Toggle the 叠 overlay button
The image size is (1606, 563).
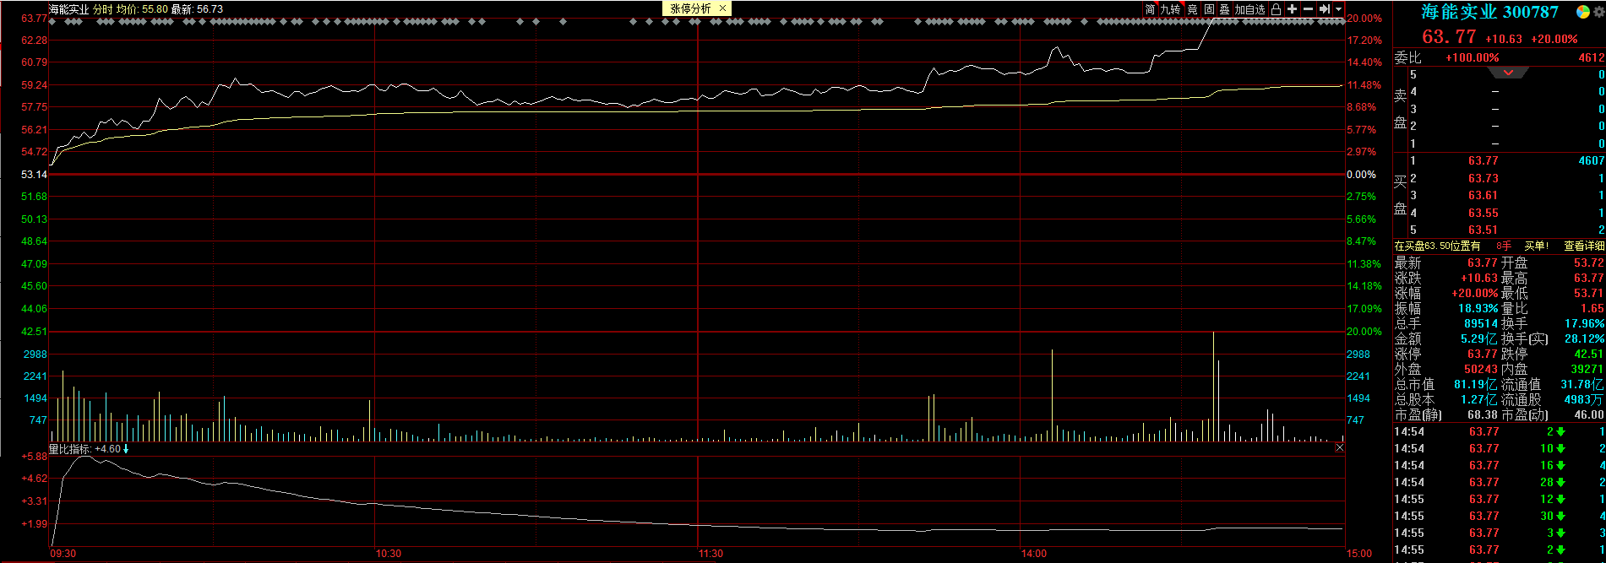tap(1224, 9)
